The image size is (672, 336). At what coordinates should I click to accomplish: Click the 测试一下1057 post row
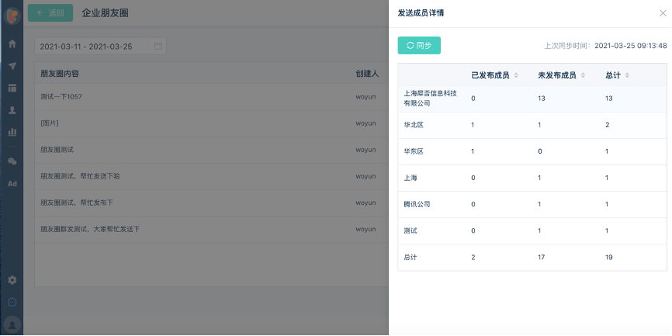point(212,97)
